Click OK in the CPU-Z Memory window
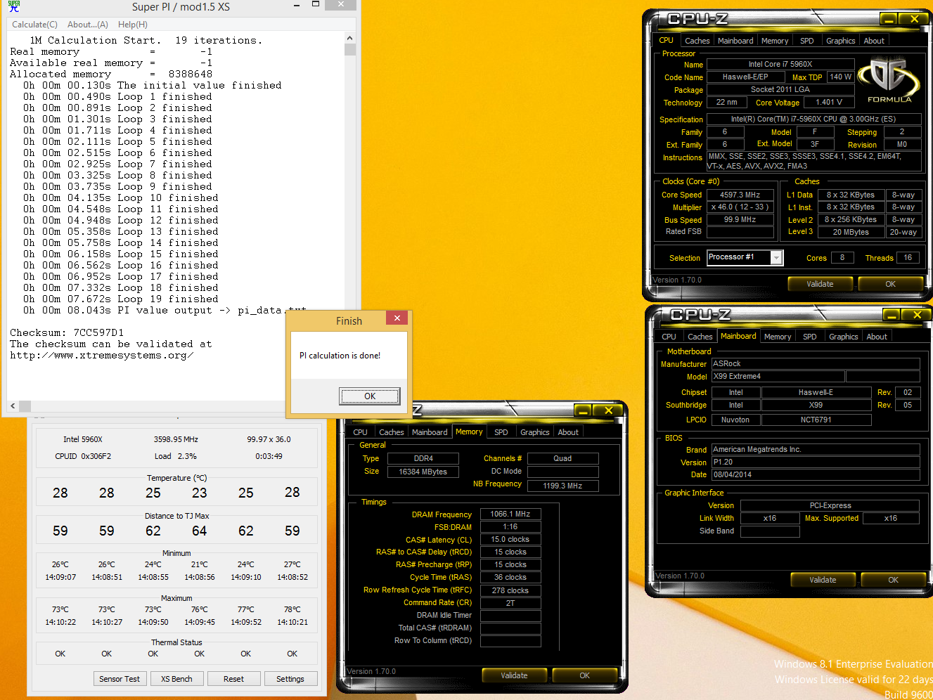Screen dimensions: 933x700 click(x=584, y=675)
